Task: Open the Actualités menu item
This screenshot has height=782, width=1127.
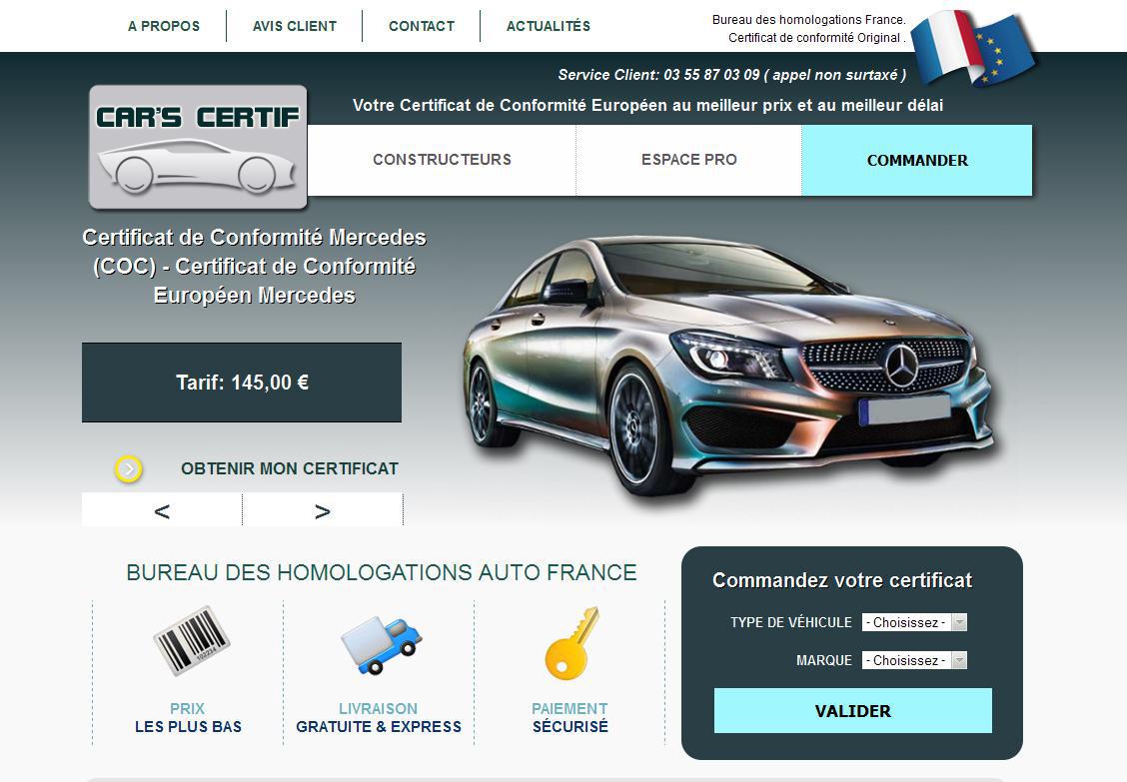Action: (x=549, y=26)
